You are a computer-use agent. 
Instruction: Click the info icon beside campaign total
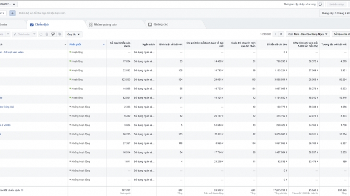[x=22, y=190]
